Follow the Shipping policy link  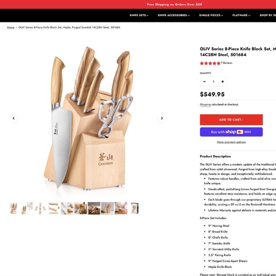tap(205, 105)
